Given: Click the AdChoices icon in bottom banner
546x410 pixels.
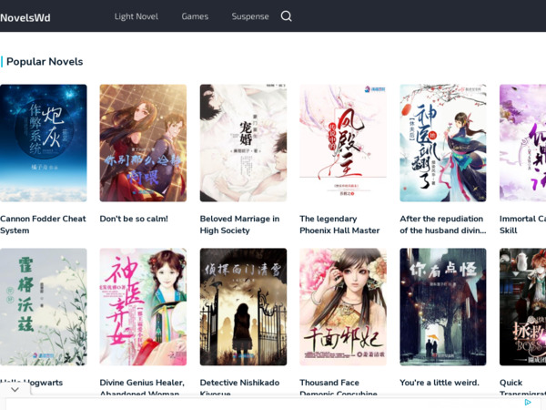Looking at the screenshot, I should pos(528,402).
